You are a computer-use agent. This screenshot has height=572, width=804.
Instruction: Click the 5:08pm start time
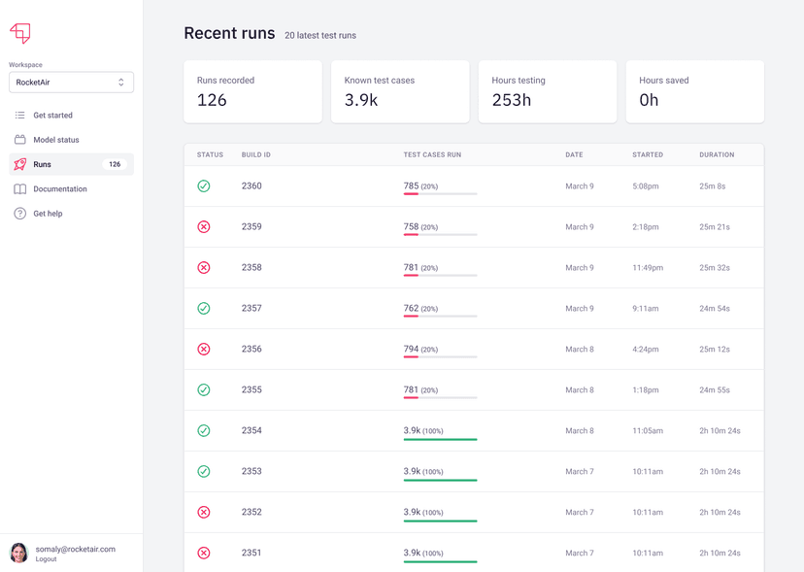tap(646, 186)
